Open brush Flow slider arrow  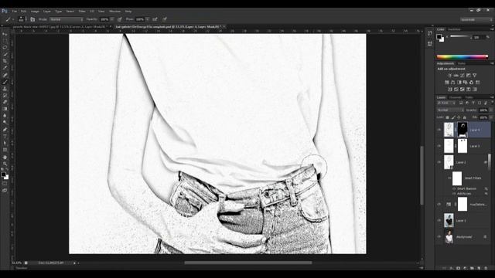[x=147, y=19]
